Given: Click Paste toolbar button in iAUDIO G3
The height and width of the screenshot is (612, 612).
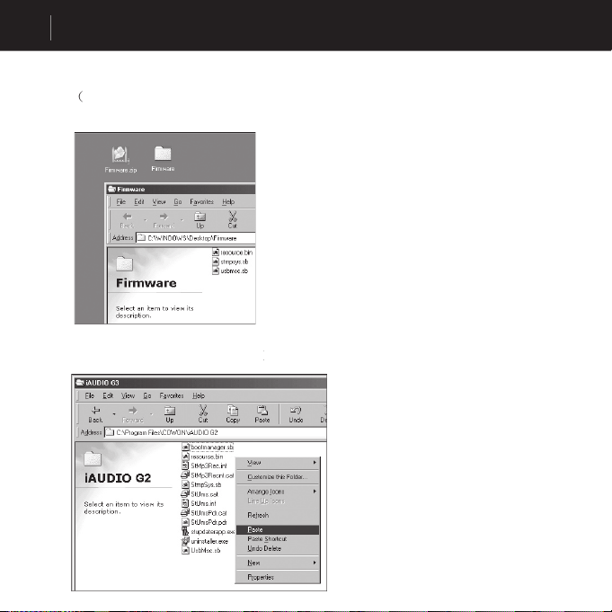Looking at the screenshot, I should pos(262,414).
